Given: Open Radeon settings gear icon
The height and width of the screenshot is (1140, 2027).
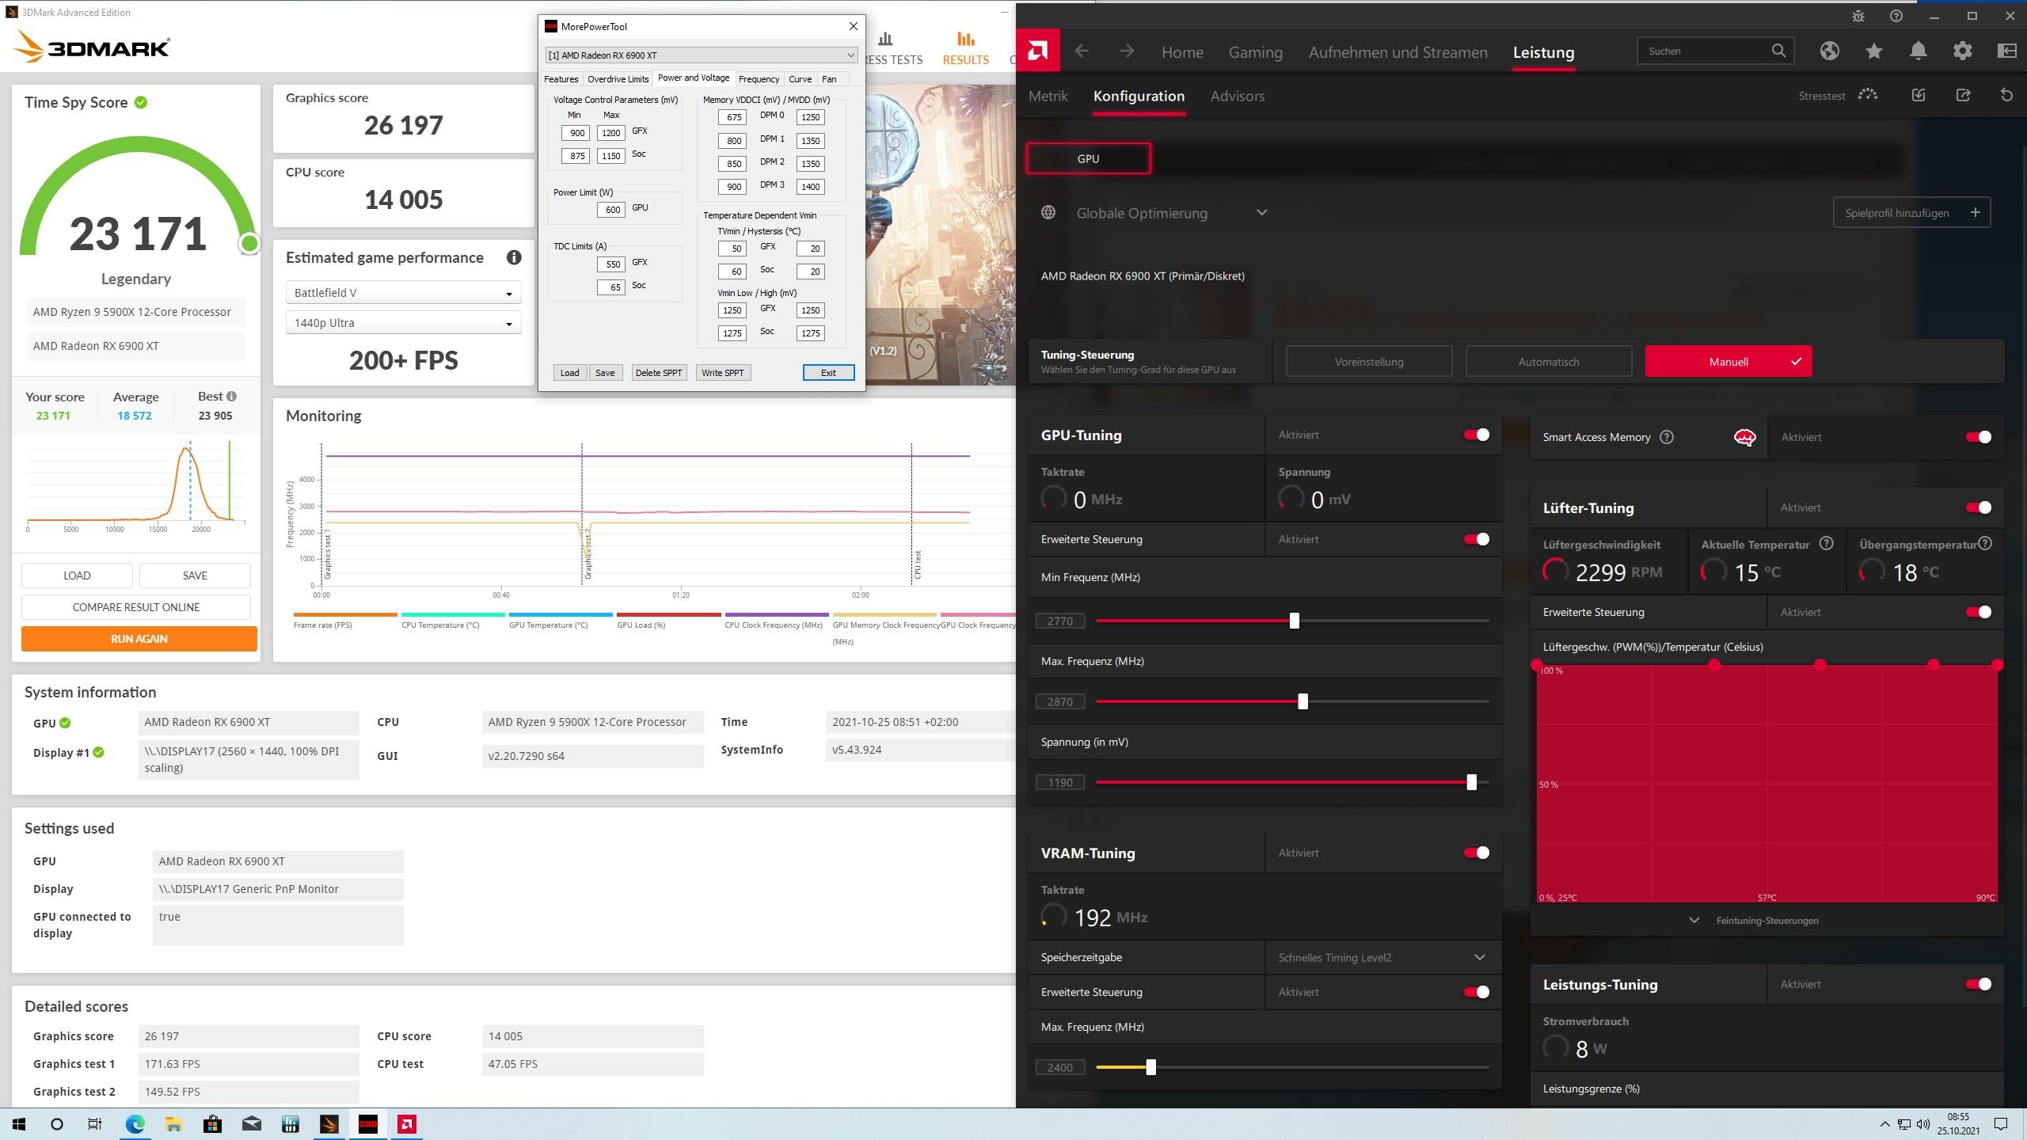Looking at the screenshot, I should click(1962, 51).
